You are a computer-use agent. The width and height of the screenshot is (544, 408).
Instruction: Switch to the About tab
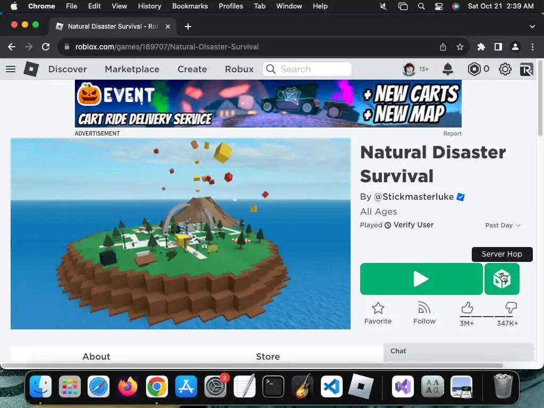(x=96, y=356)
